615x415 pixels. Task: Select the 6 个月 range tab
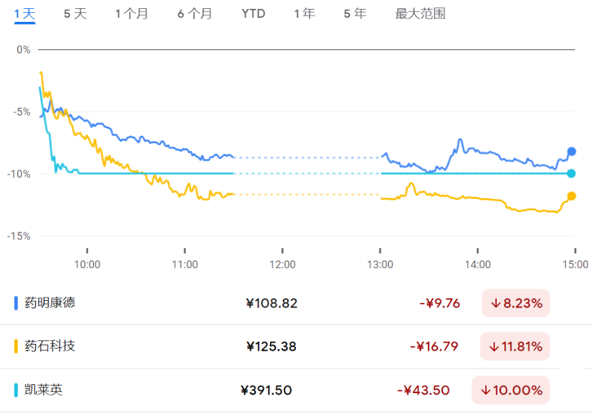tap(195, 14)
